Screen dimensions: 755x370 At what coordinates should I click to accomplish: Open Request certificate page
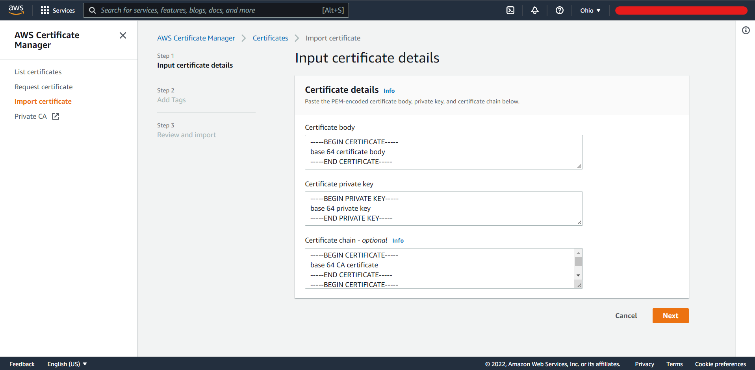pyautogui.click(x=43, y=87)
